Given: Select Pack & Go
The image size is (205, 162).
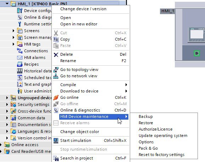Looking at the screenshot, I should [x=148, y=148].
